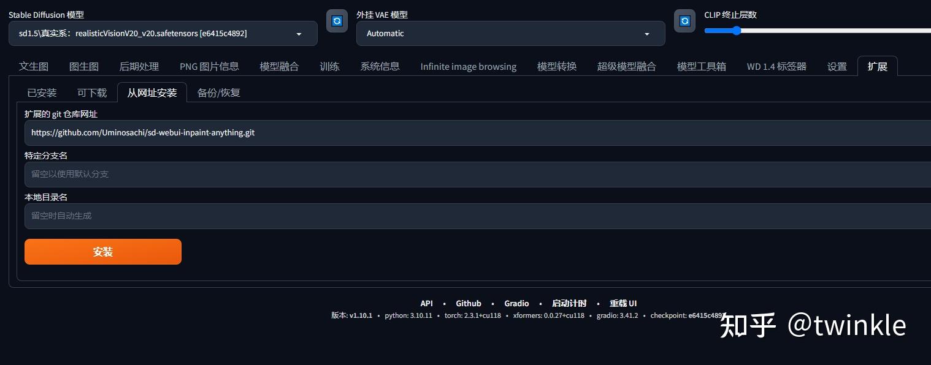Open the API link in the footer

pos(426,303)
